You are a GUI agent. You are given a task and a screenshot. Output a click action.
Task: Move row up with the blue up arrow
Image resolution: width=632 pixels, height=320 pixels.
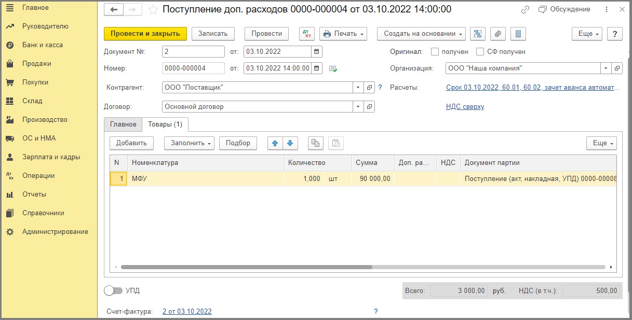275,143
